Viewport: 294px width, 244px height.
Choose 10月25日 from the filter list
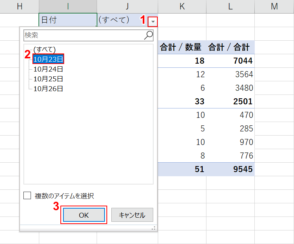click(48, 79)
